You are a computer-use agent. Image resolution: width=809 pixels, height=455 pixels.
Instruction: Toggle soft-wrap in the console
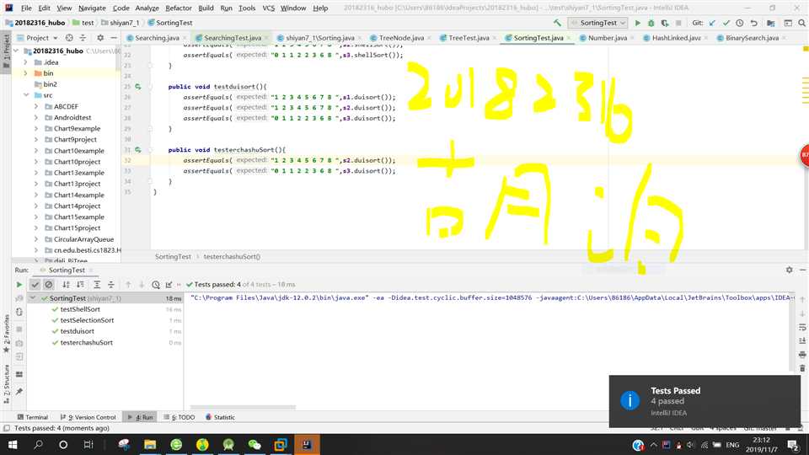802,327
